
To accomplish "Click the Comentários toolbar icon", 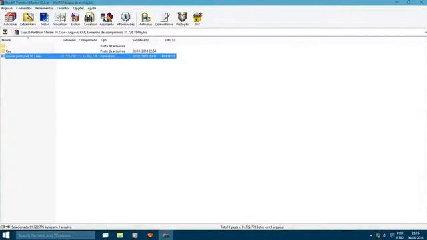I will [x=164, y=19].
